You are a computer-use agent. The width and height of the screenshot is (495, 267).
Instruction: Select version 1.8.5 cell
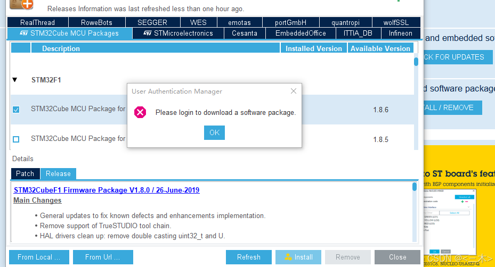(x=381, y=139)
